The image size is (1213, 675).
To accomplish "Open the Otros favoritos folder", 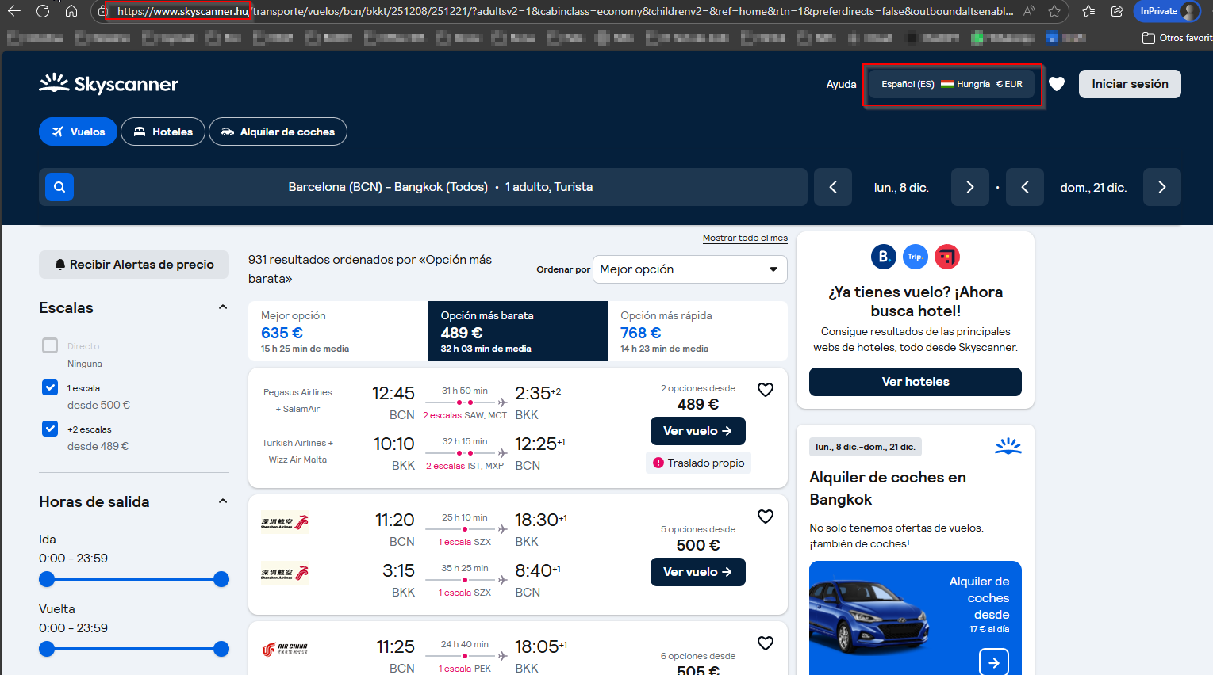I will (x=1177, y=38).
